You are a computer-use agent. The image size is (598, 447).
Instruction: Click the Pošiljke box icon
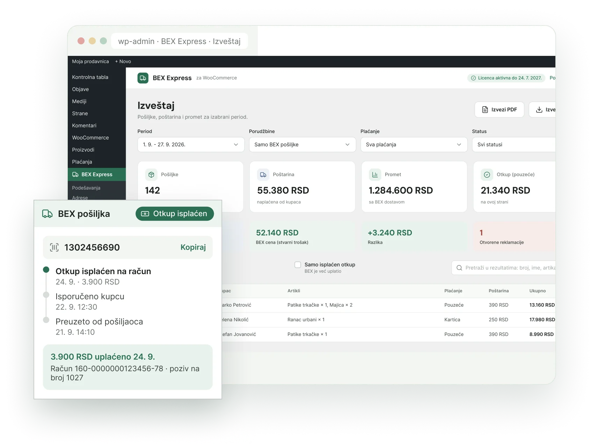[151, 175]
